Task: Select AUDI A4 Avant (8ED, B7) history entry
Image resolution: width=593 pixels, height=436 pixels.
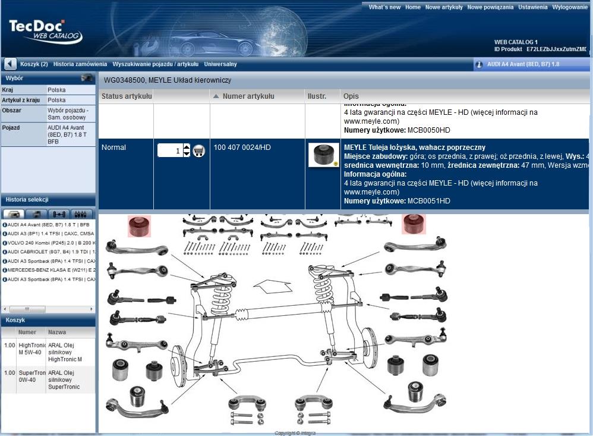Action: tap(48, 225)
